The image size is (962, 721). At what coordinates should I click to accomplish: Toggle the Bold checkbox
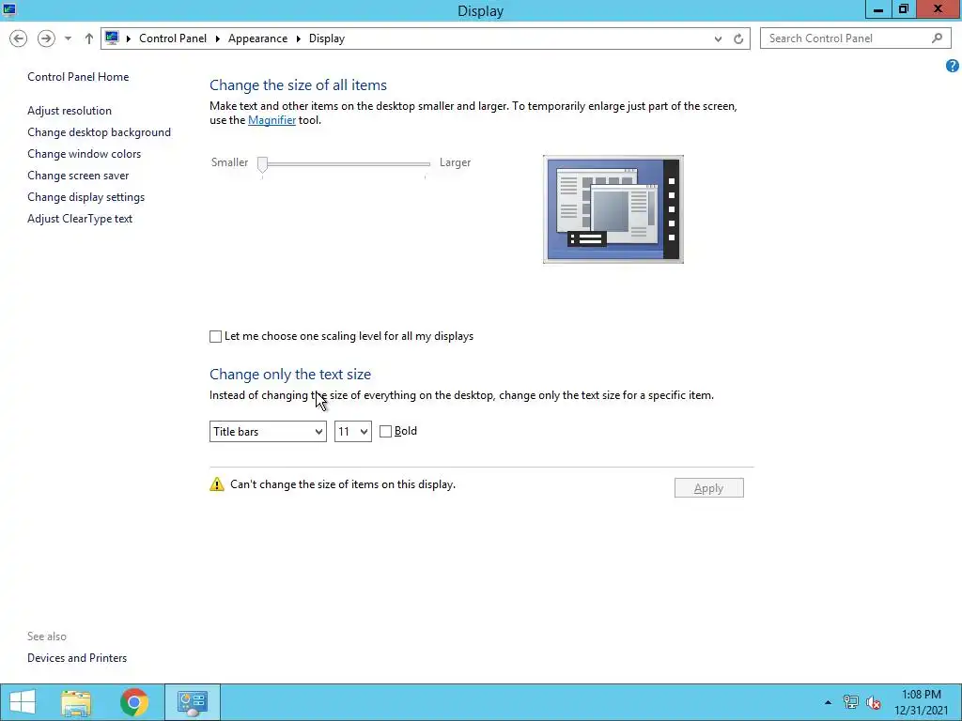point(385,431)
